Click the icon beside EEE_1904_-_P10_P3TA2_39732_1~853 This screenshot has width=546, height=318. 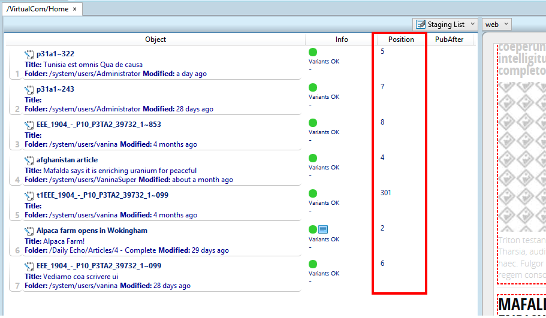point(29,125)
